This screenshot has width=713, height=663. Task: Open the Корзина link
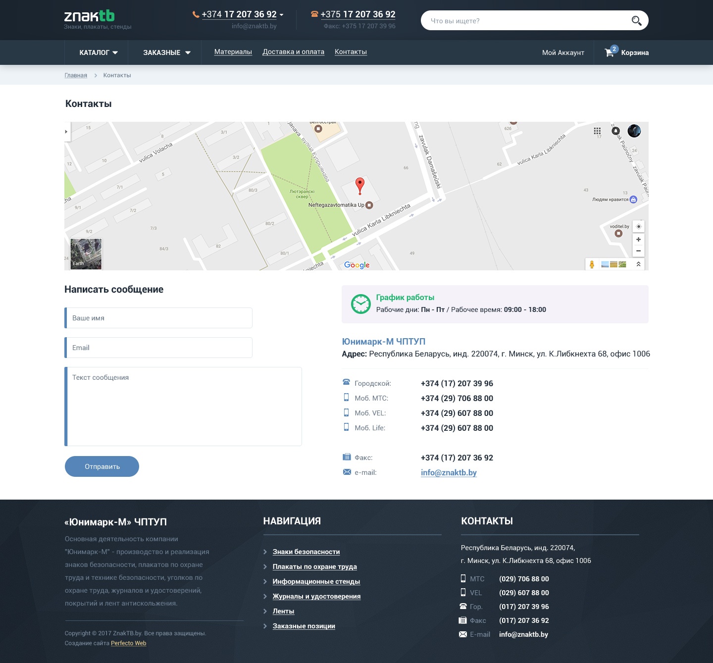tap(635, 52)
